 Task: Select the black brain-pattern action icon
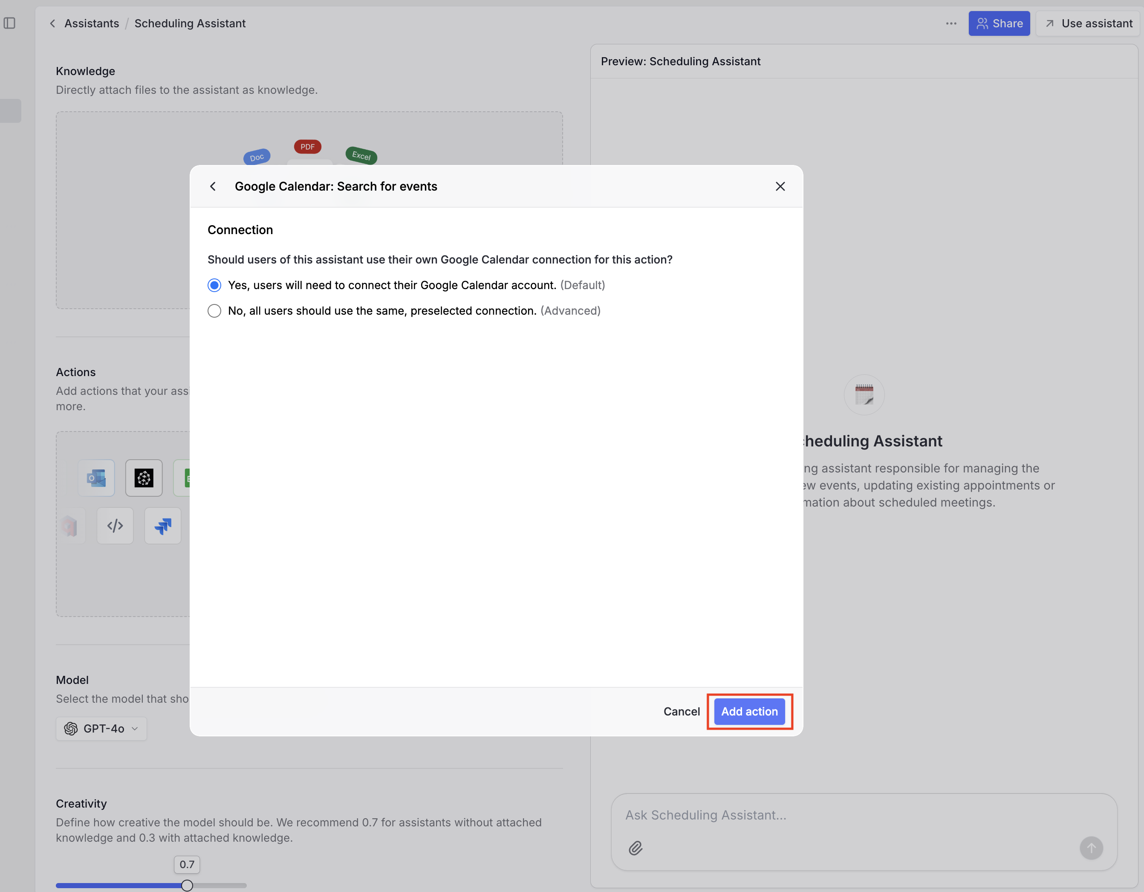[x=144, y=478]
